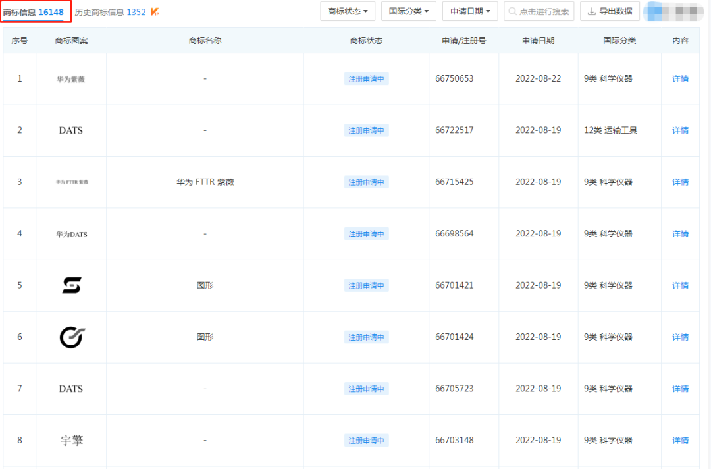The image size is (711, 469).
Task: Click the 商标名称 column header
Action: click(x=205, y=41)
